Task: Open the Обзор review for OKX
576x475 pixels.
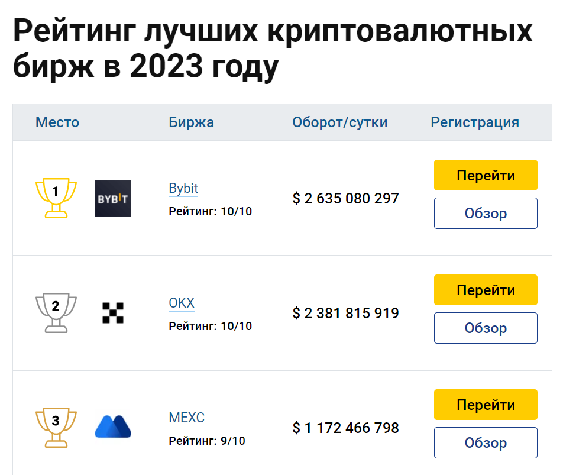Action: 486,328
